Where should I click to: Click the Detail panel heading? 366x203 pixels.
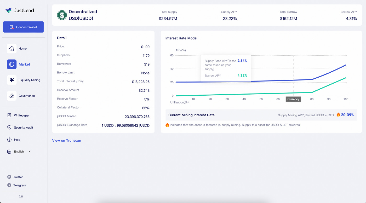pos(62,38)
